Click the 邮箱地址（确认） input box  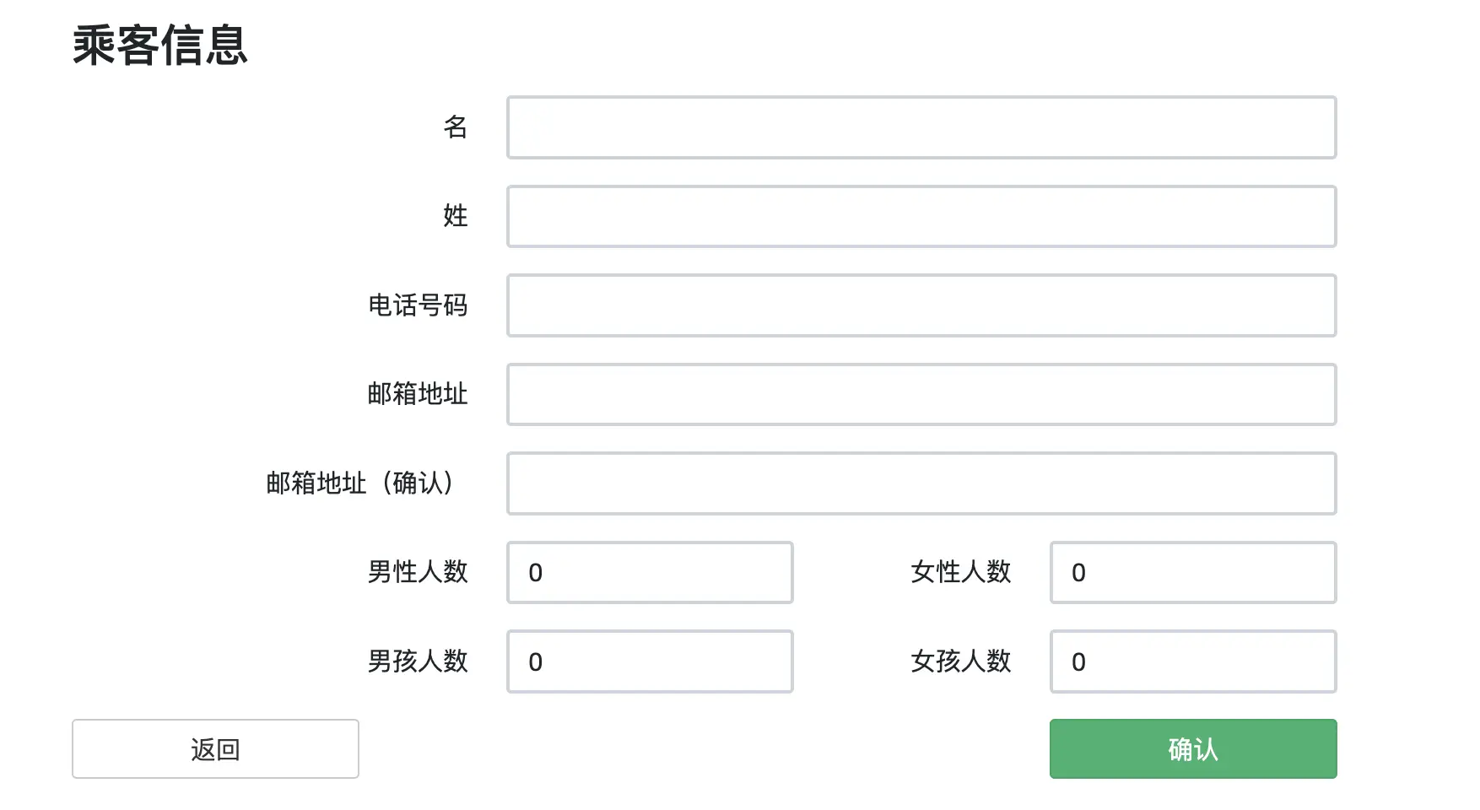point(921,483)
